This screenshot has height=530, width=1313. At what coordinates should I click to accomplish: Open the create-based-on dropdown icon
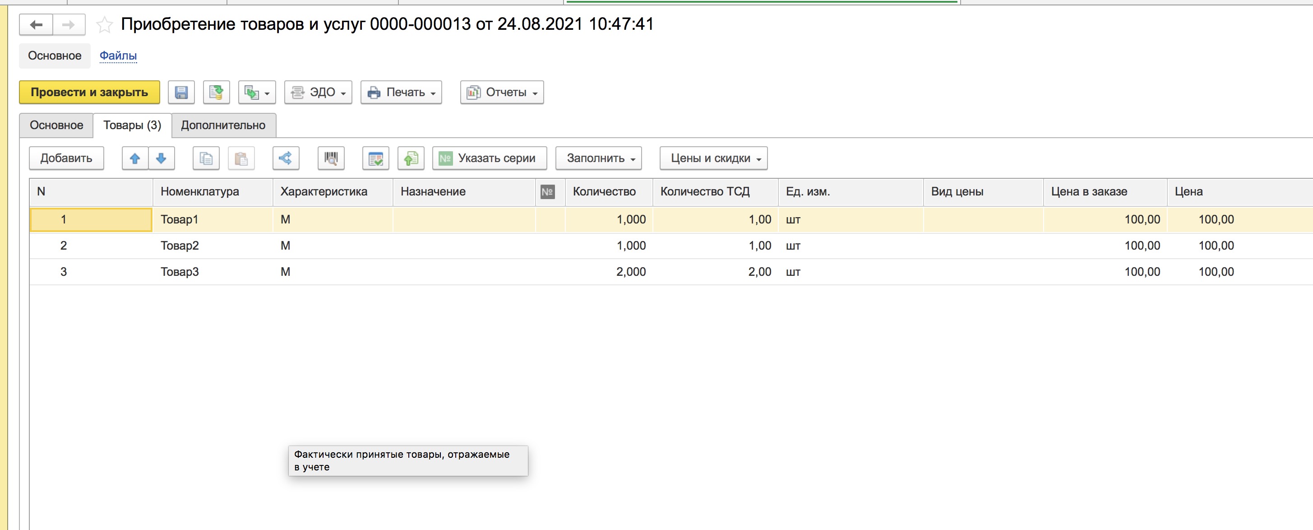tap(257, 93)
